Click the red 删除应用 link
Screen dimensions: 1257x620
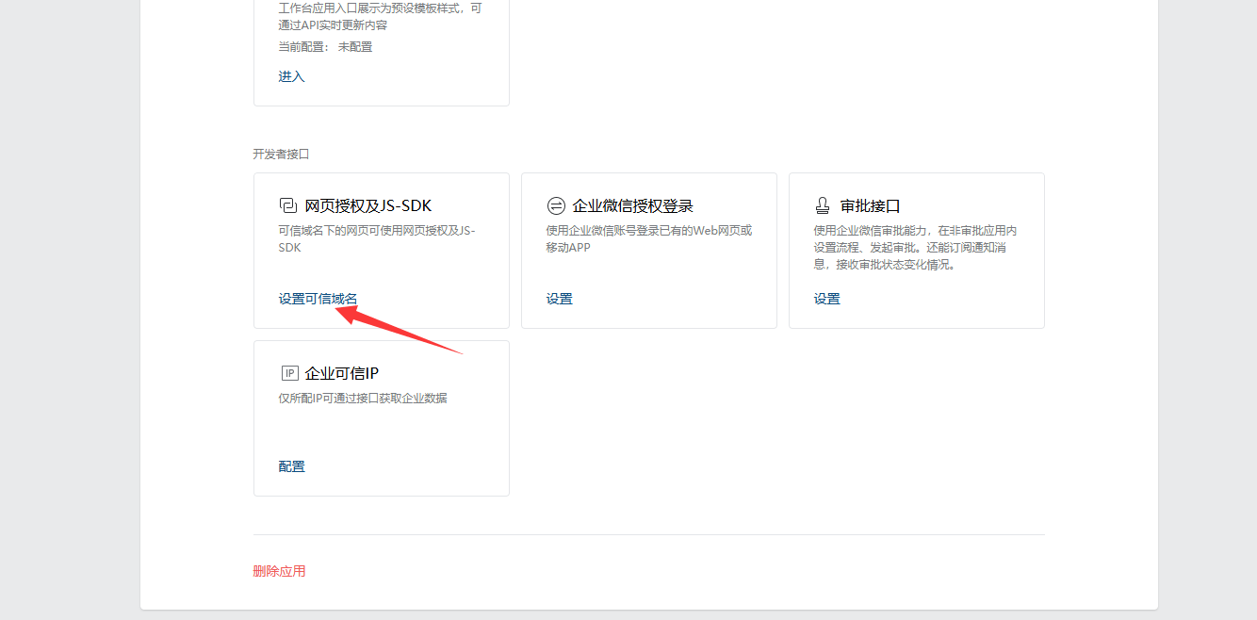pyautogui.click(x=280, y=571)
